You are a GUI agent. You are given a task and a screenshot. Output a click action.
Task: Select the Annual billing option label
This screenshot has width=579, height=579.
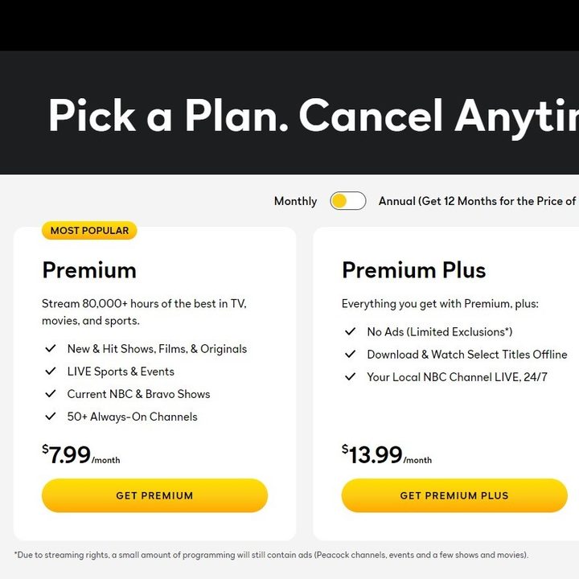(x=478, y=201)
